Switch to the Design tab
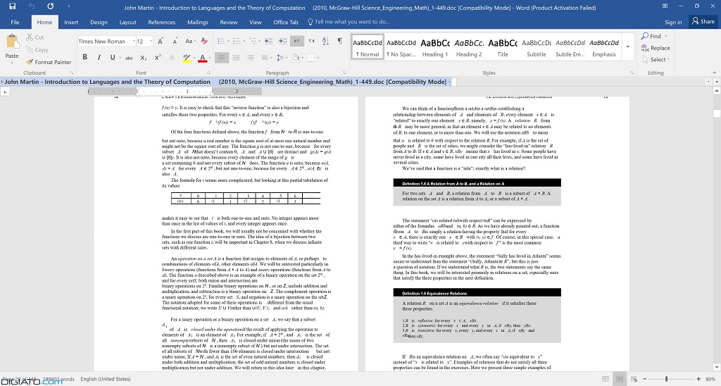This screenshot has width=721, height=386. click(x=99, y=22)
